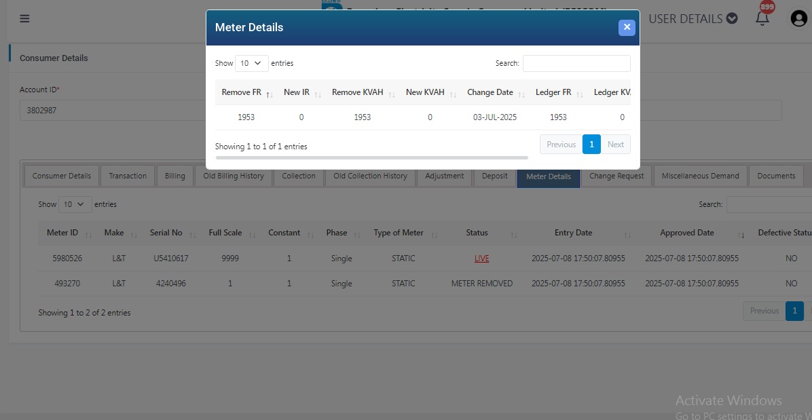The height and width of the screenshot is (420, 812).
Task: Switch to the Billing tab
Action: [x=175, y=176]
